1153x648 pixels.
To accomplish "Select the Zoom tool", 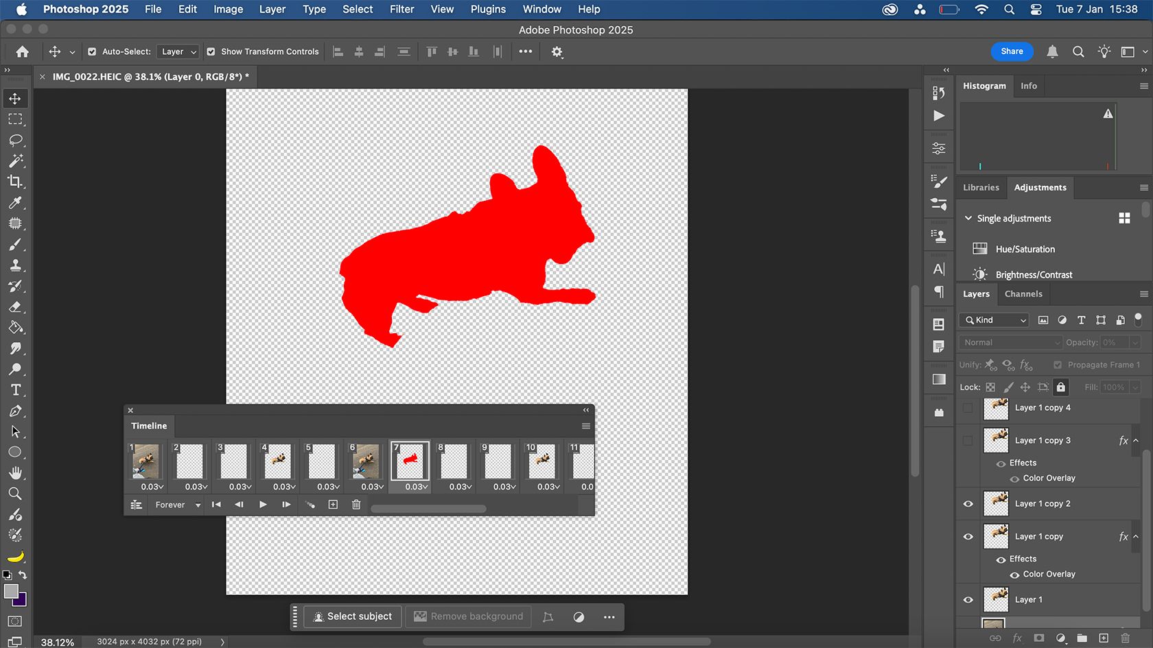I will (15, 493).
